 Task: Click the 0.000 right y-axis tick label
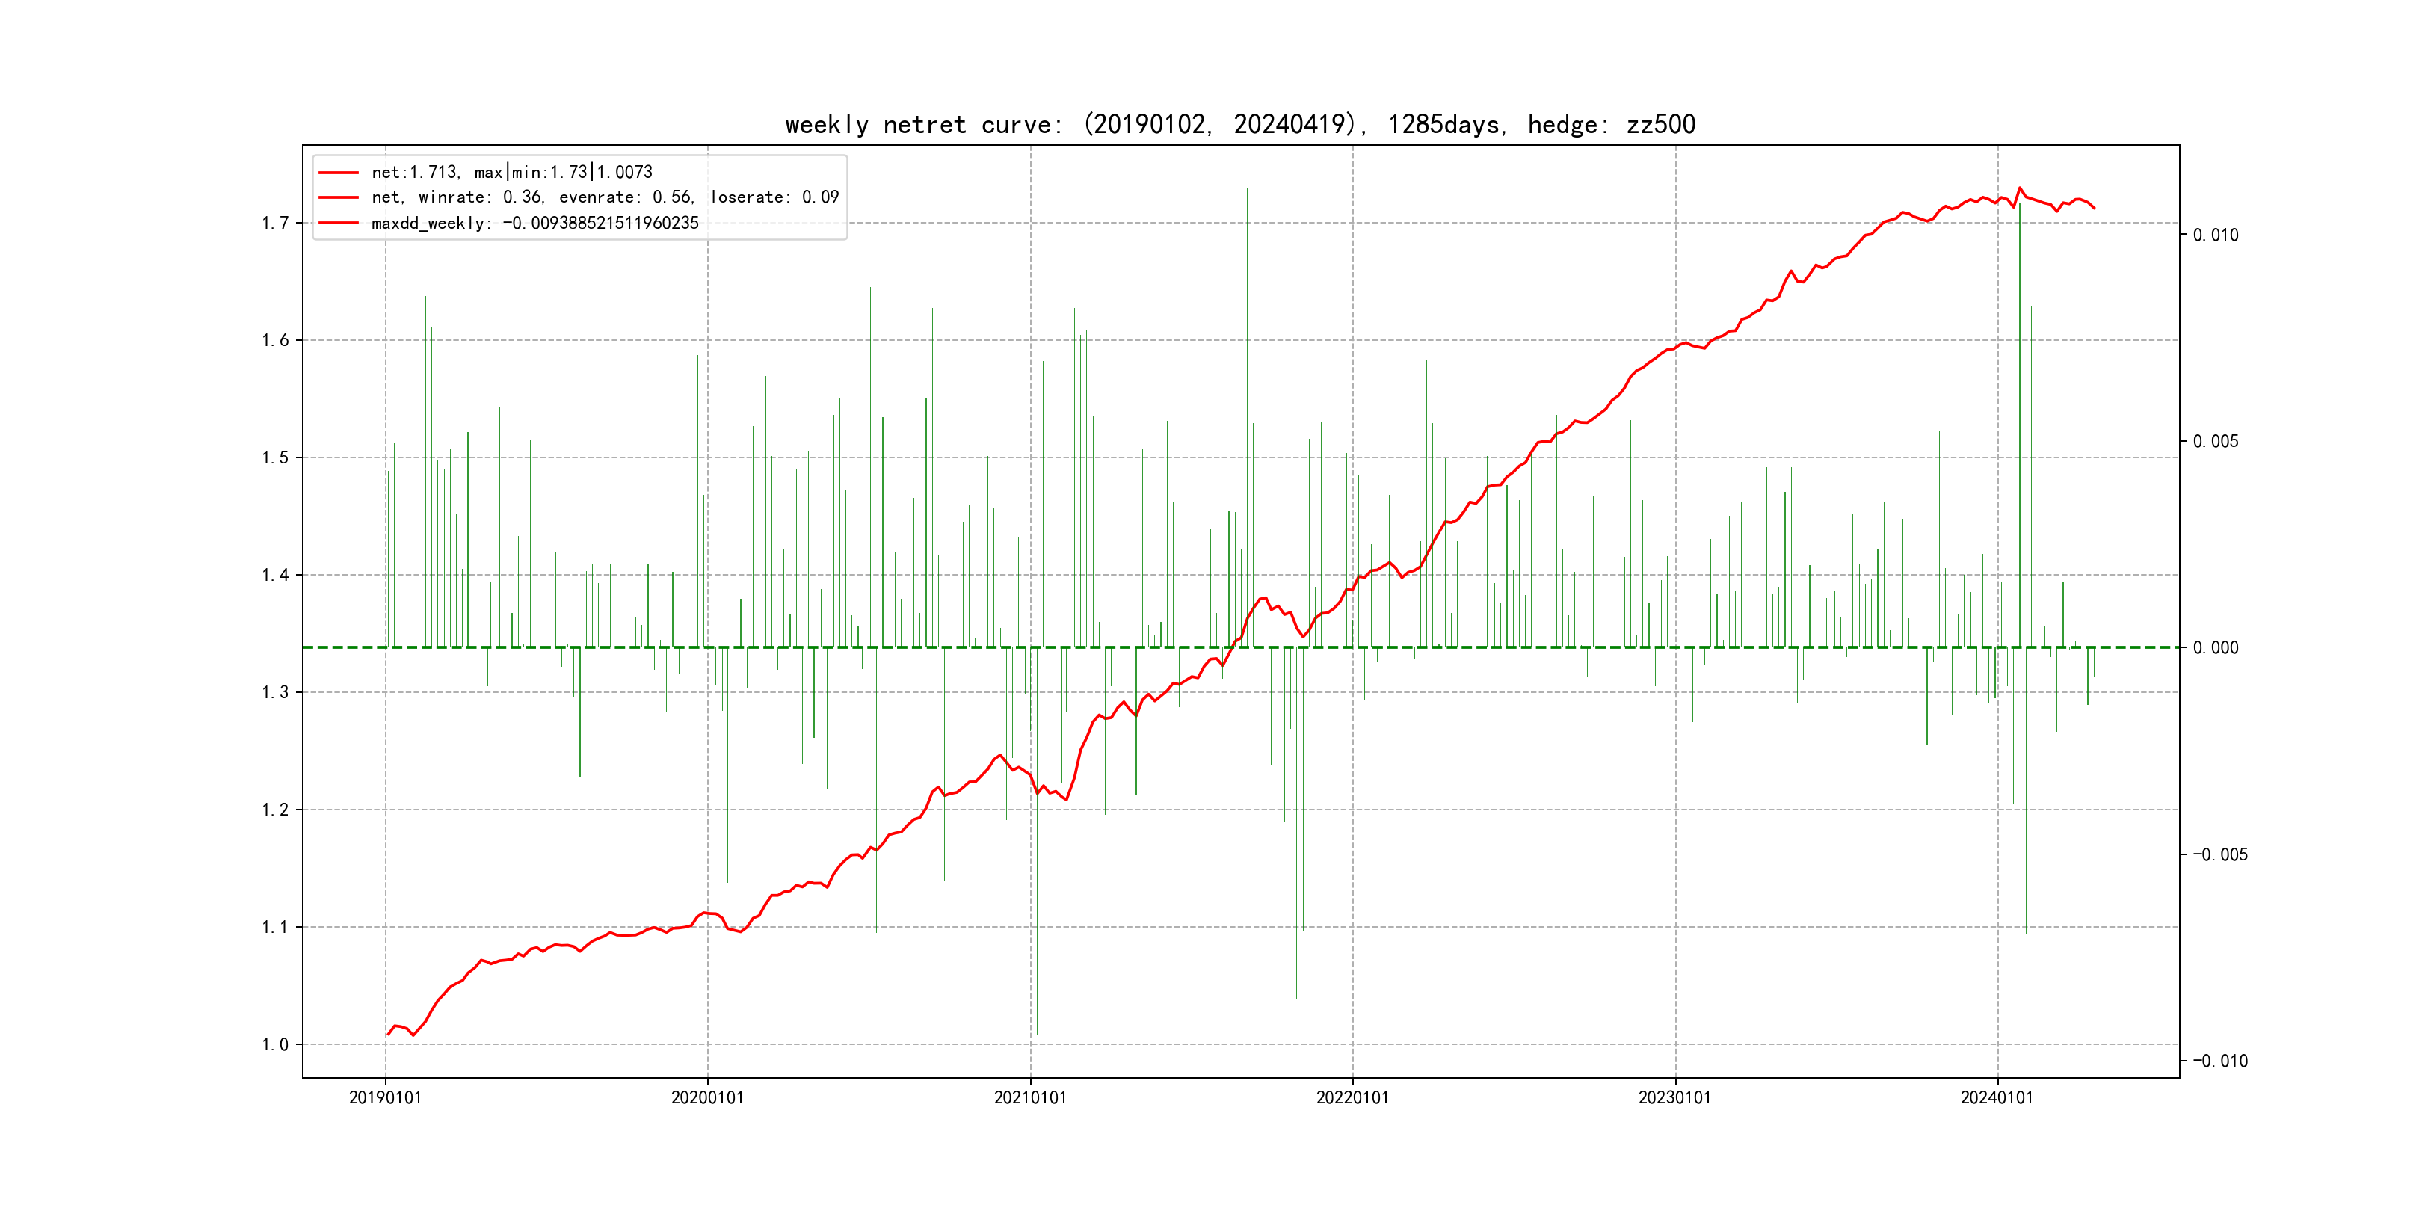[2216, 648]
